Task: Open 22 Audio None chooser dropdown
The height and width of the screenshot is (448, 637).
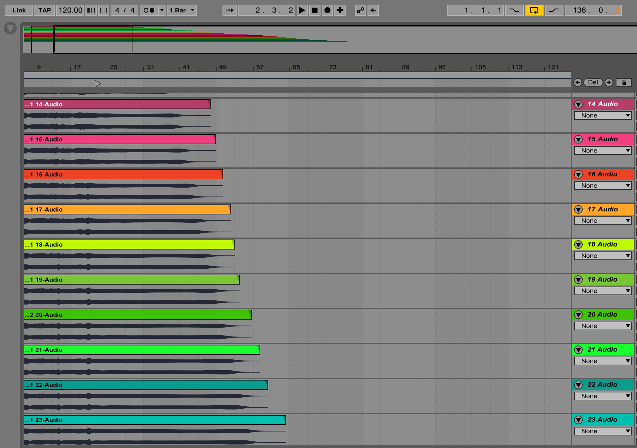Action: [x=603, y=396]
